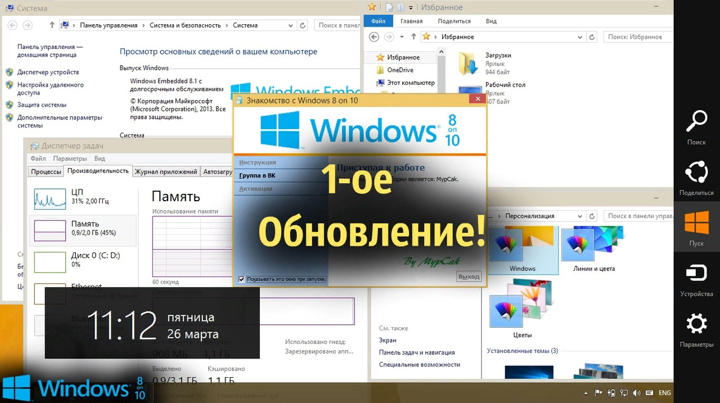This screenshot has width=720, height=403.
Task: Click the power icon in system tray
Action: tap(611, 393)
